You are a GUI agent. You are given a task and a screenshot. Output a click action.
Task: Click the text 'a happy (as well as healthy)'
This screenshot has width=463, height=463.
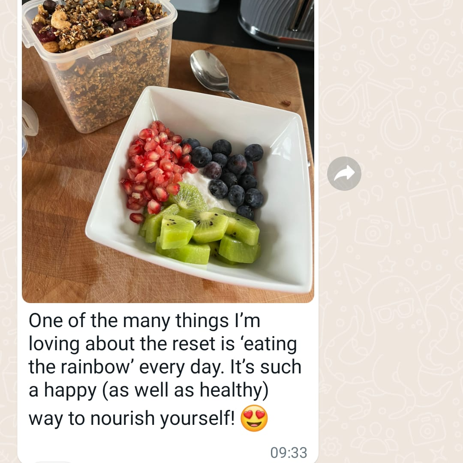pos(148,391)
